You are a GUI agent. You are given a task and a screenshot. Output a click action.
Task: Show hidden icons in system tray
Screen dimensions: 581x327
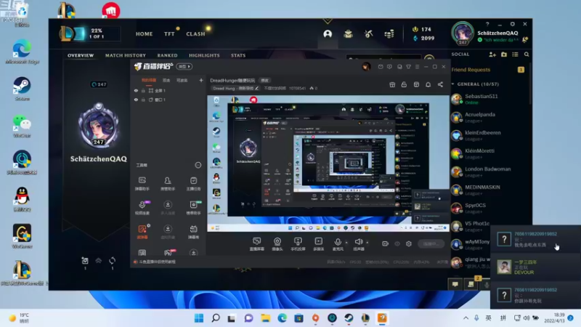tap(466, 318)
